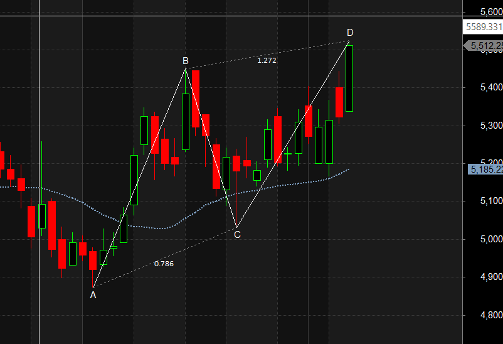Click the 0.786 ratio label
Screen dimensions: 503x344
[164, 264]
